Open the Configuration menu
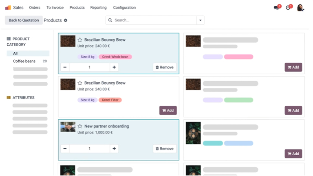 [x=124, y=7]
